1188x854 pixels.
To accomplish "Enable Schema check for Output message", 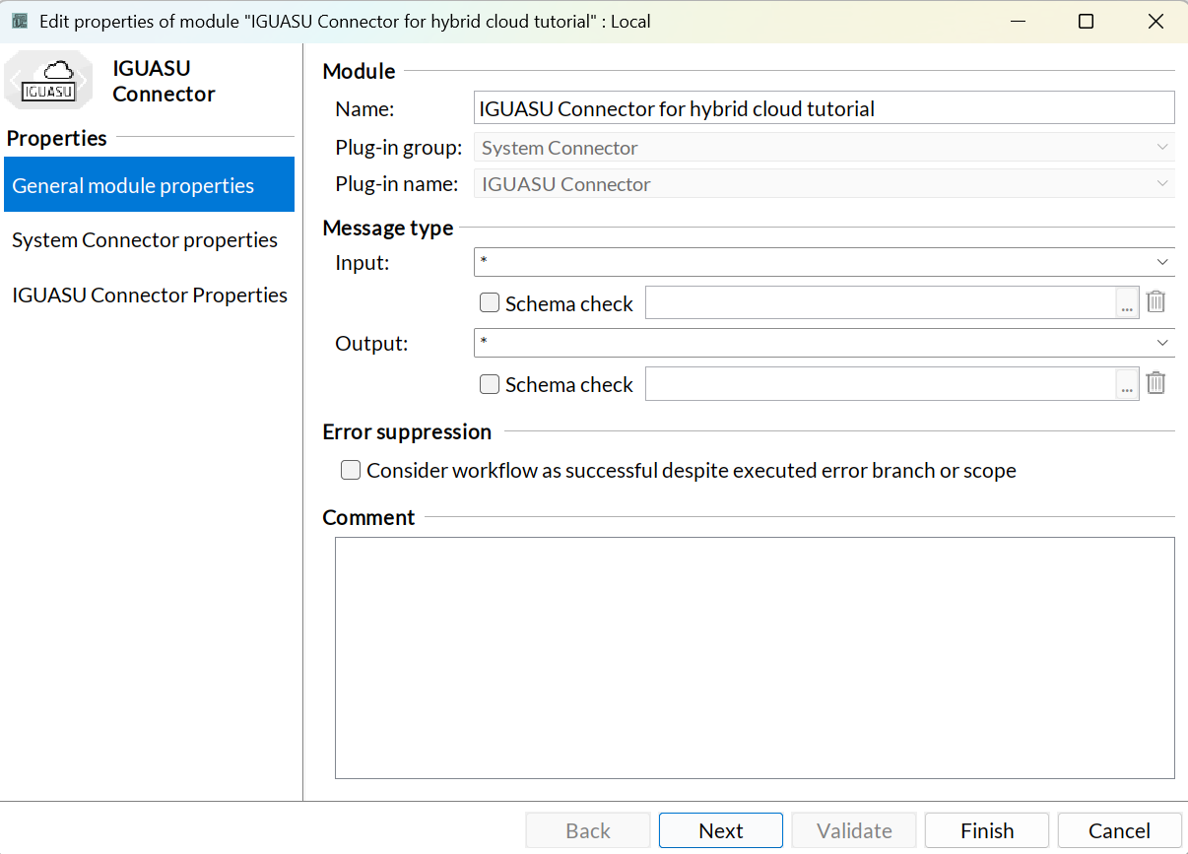I will click(490, 384).
